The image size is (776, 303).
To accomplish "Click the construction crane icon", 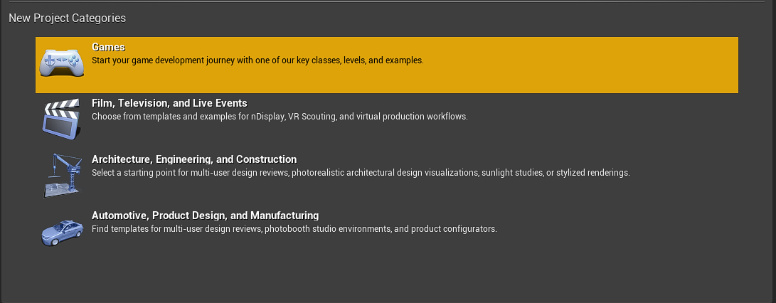I will click(62, 175).
